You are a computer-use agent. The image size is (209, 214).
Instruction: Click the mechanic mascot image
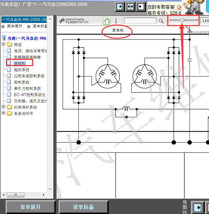pyautogui.click(x=193, y=7)
